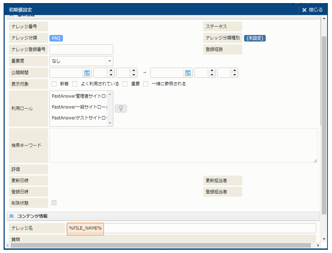Check the よく利用されている checkbox

(75, 84)
